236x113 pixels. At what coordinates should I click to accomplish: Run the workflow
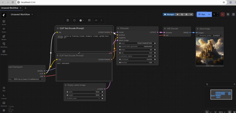click(x=202, y=14)
